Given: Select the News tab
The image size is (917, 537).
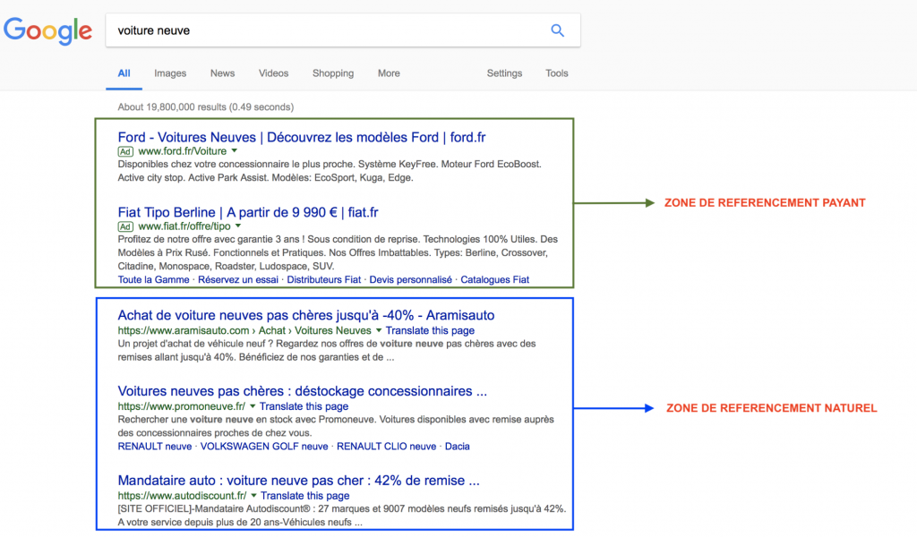Looking at the screenshot, I should pyautogui.click(x=221, y=73).
